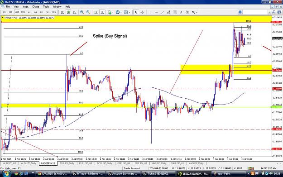Screen dimensions: 283x177
Task: Open the Insert menu
Action: [25, 6]
